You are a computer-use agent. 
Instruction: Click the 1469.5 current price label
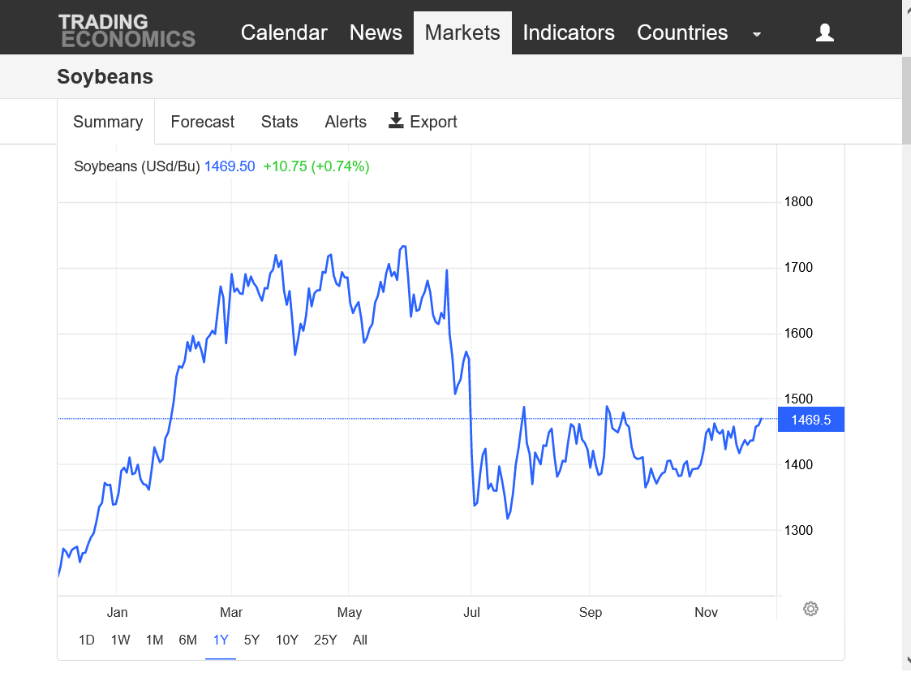point(810,420)
